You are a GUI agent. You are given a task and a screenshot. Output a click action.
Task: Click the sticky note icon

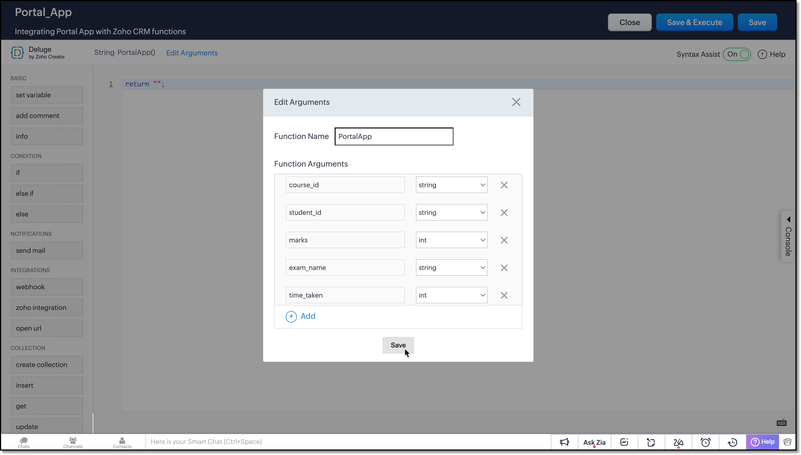651,442
